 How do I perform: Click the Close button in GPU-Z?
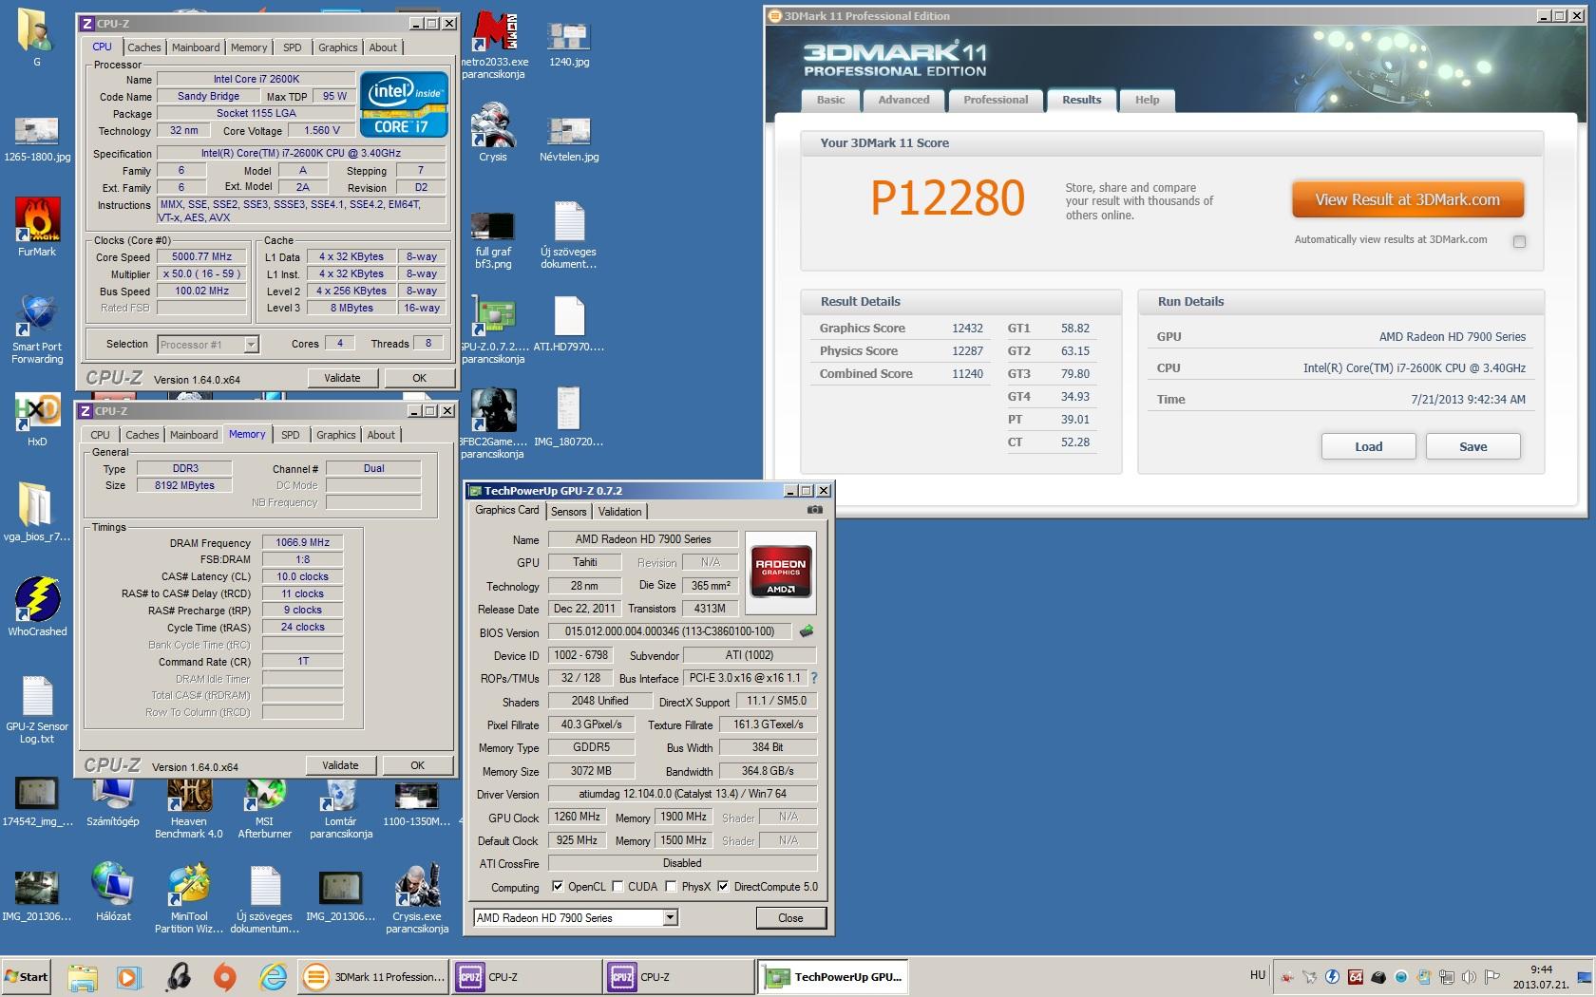(x=790, y=918)
